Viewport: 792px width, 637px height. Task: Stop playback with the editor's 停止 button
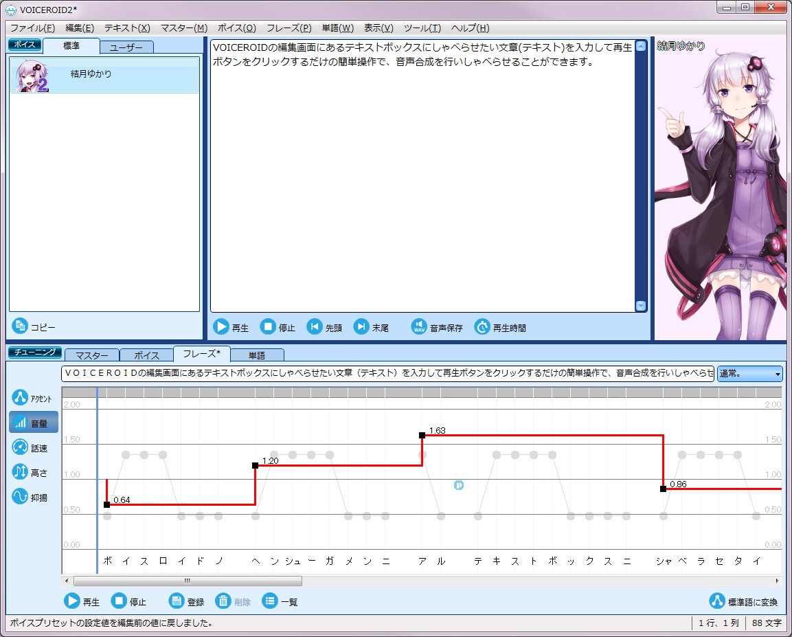(x=278, y=327)
